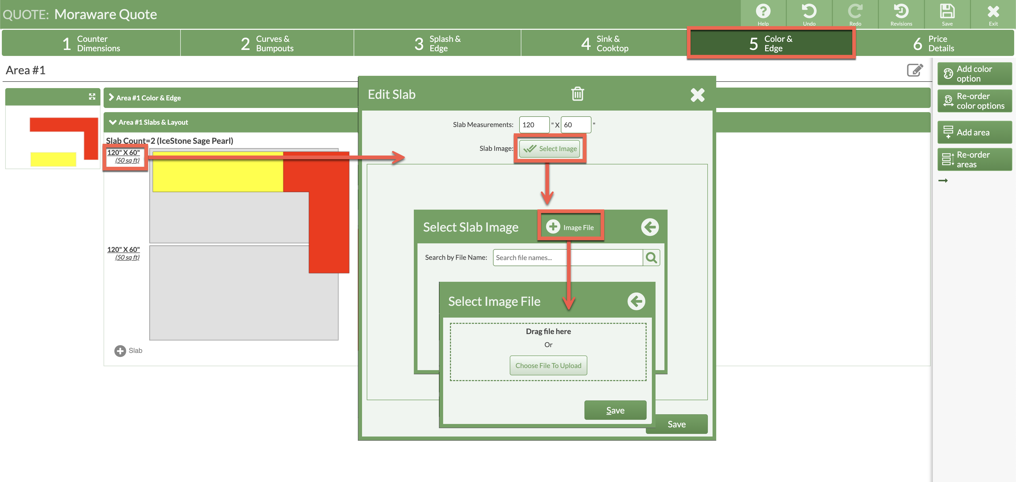Click Choose File To Upload
This screenshot has height=482, width=1016.
pos(548,365)
